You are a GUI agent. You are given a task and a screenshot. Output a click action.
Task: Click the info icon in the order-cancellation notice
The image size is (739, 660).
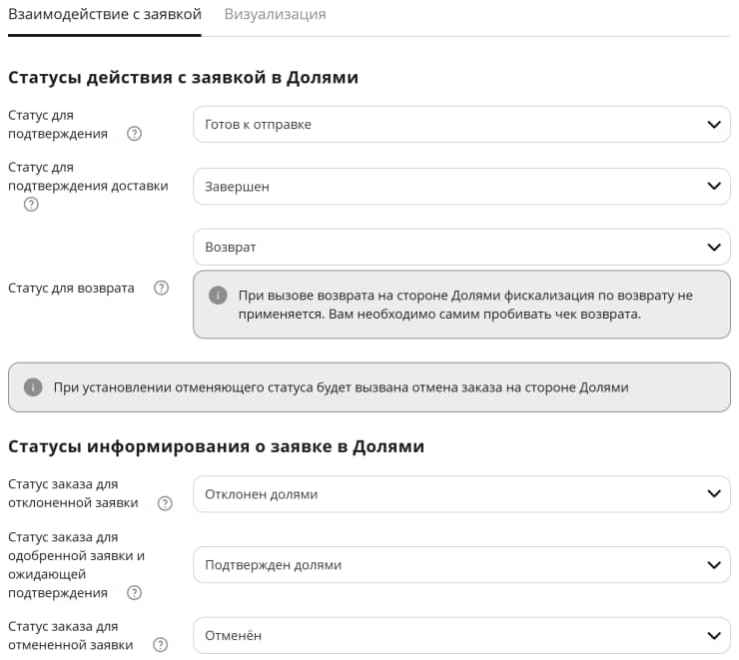pyautogui.click(x=33, y=387)
